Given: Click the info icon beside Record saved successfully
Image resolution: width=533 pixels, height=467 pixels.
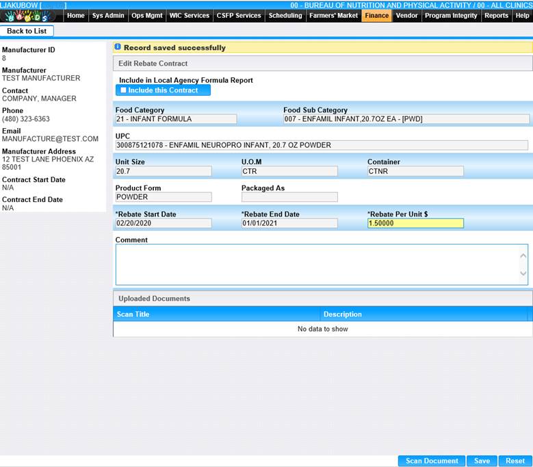Looking at the screenshot, I should (118, 47).
